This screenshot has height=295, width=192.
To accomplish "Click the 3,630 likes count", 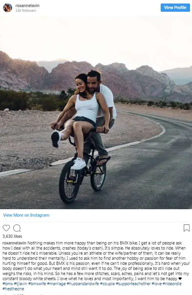I will tap(12, 236).
